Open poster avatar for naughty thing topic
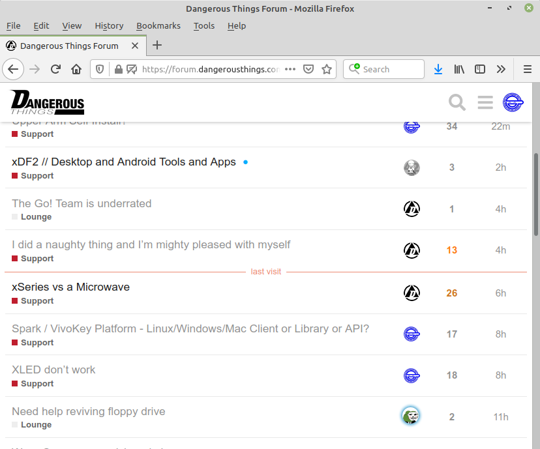Screen dimensions: 540x449 pyautogui.click(x=412, y=250)
